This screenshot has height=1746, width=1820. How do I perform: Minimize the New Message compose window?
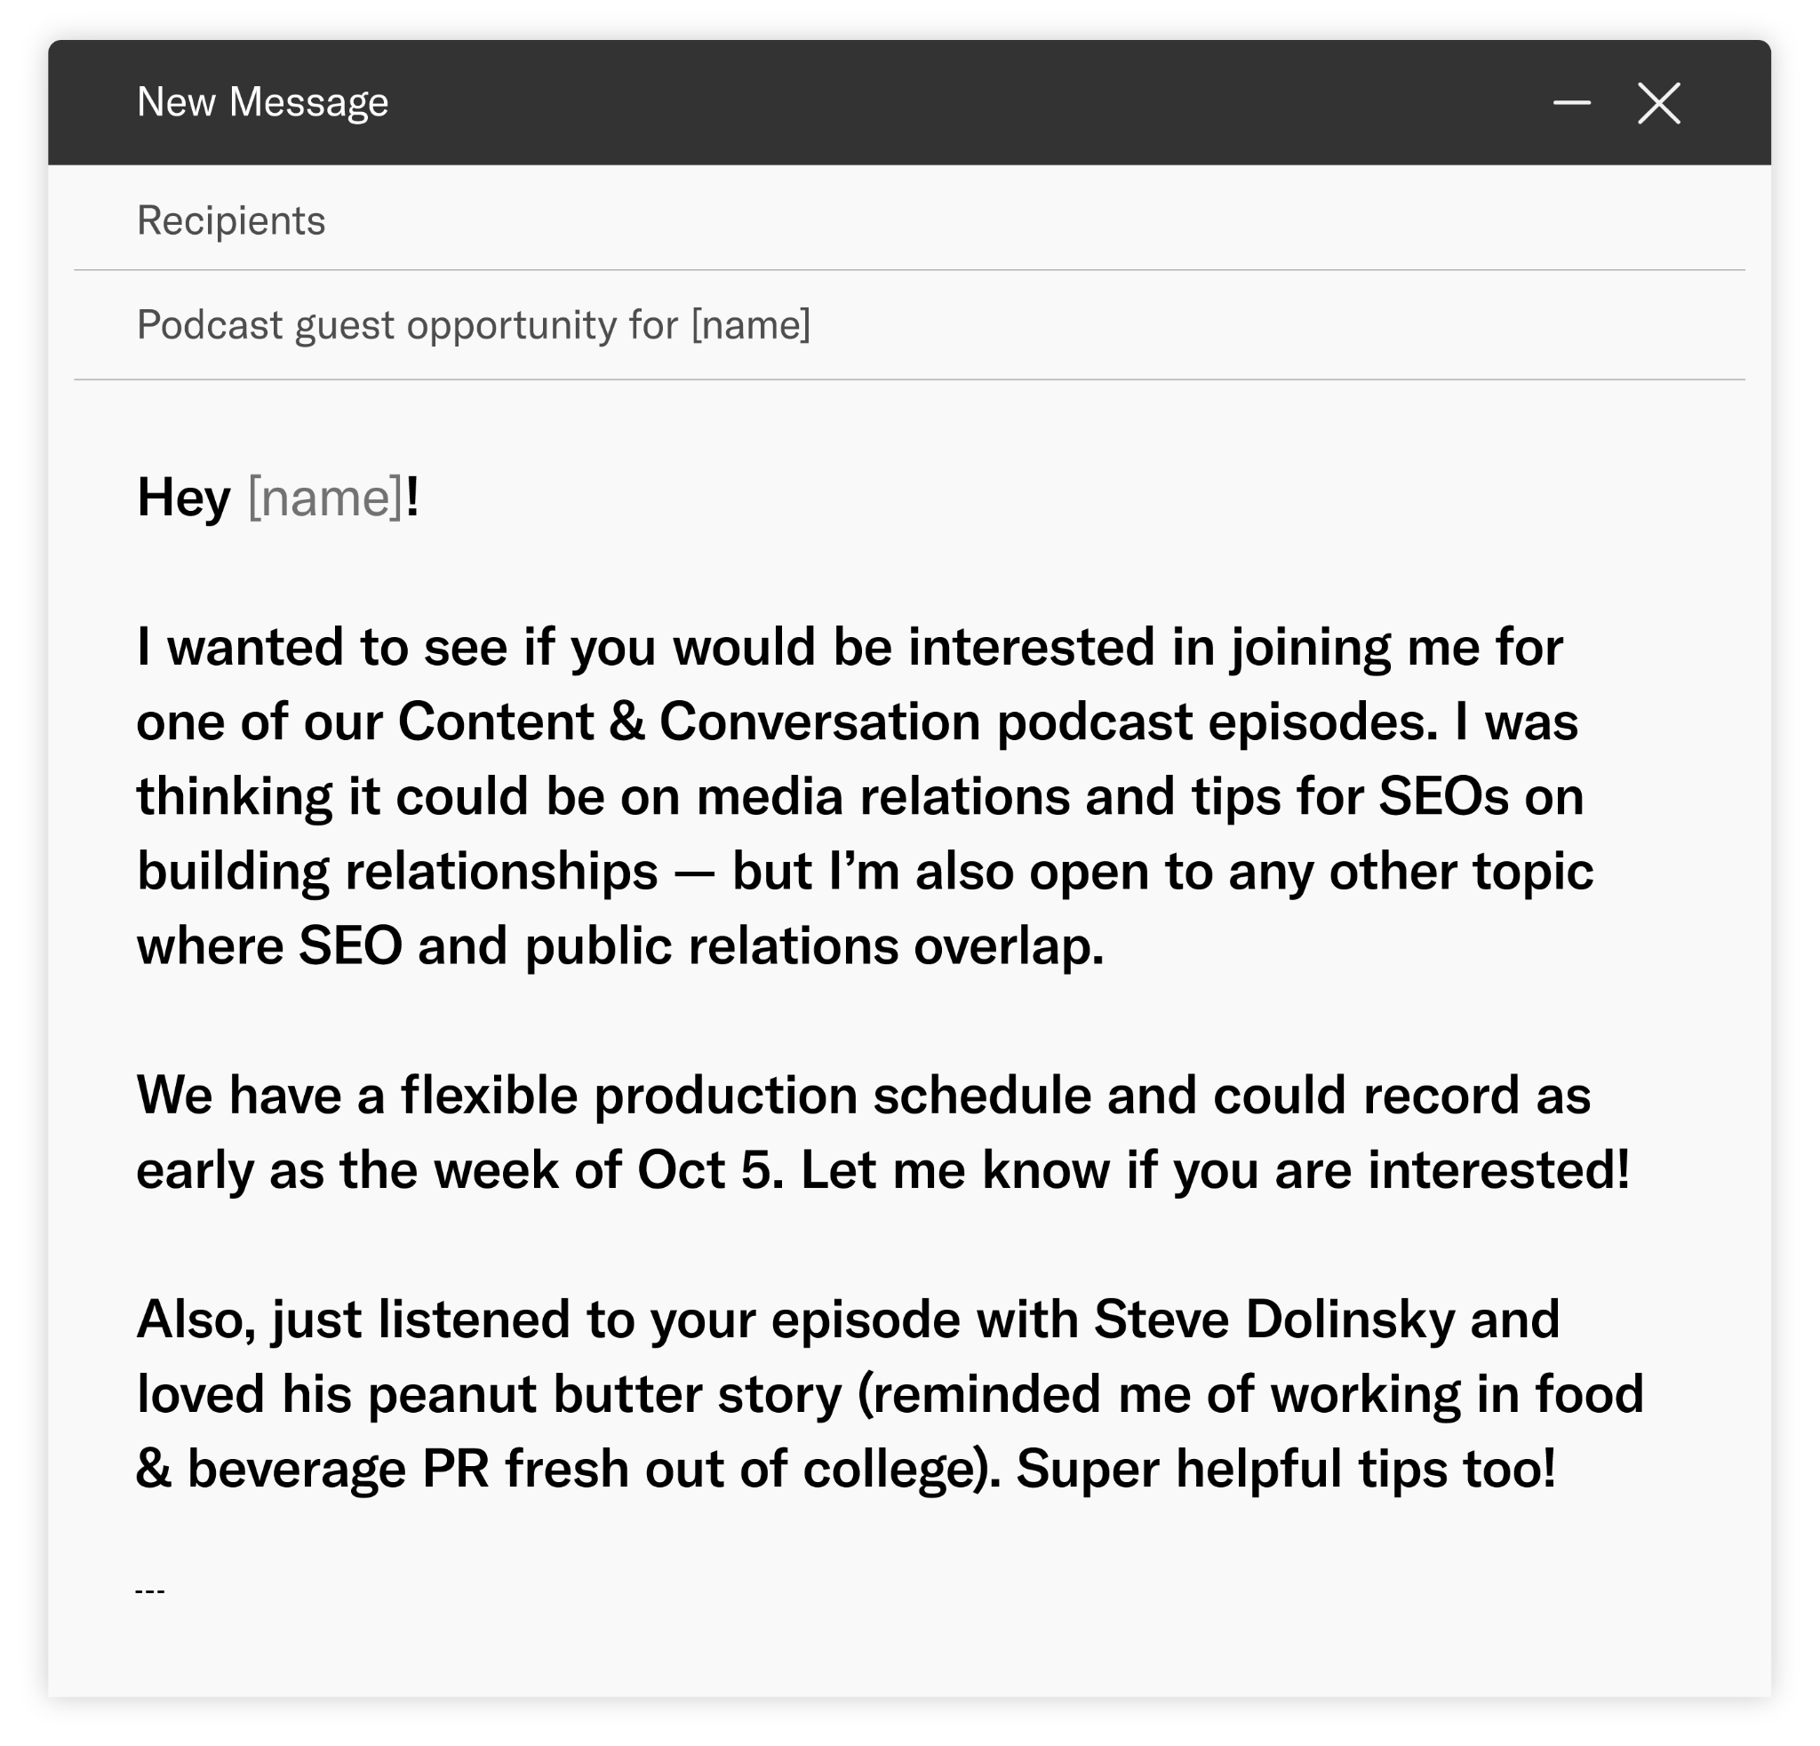tap(1571, 102)
